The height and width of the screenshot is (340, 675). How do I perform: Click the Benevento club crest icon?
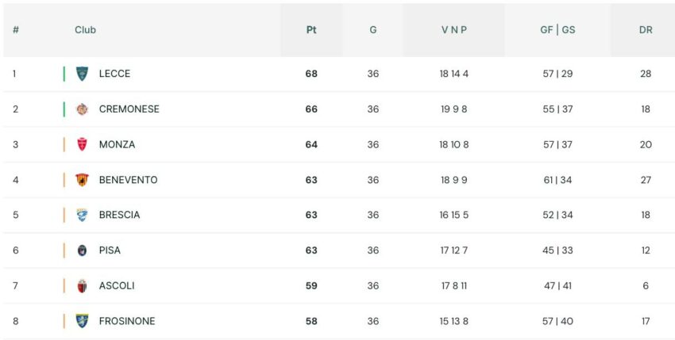point(82,180)
